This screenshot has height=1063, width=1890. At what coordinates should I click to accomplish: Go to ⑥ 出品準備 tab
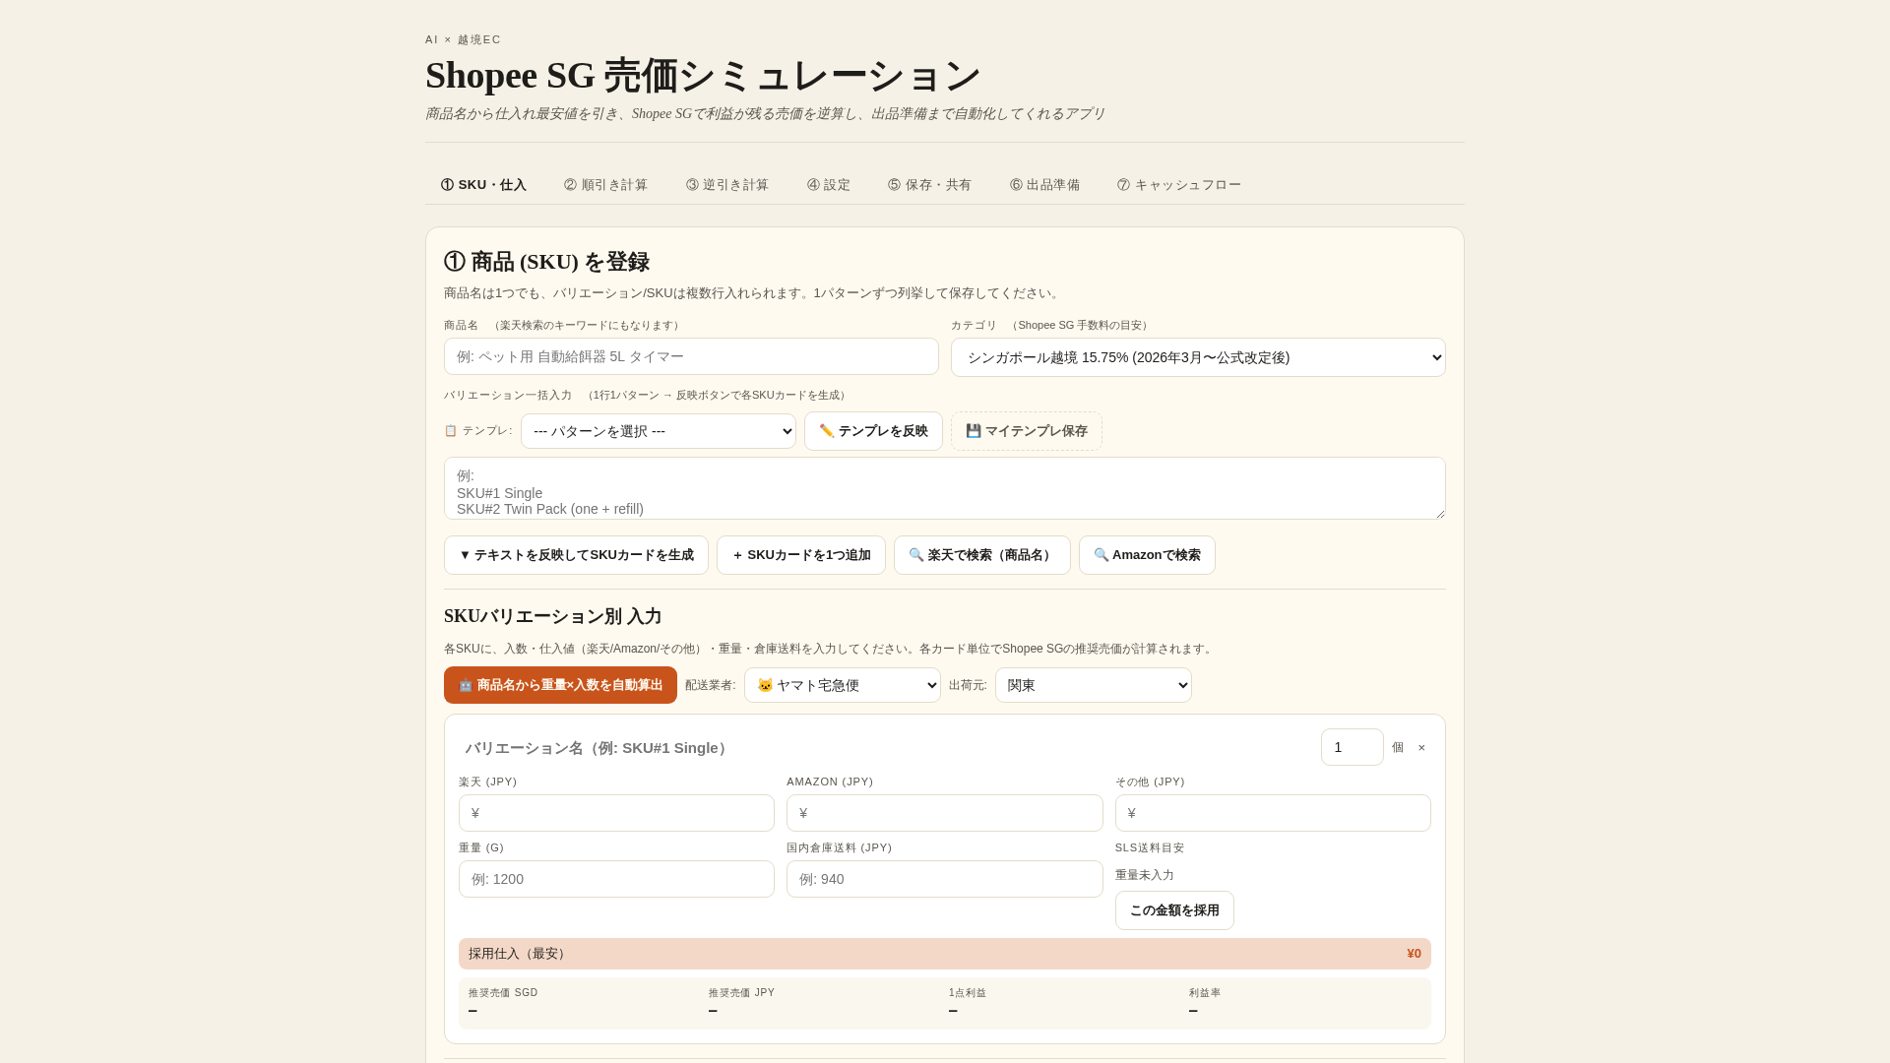(1044, 185)
